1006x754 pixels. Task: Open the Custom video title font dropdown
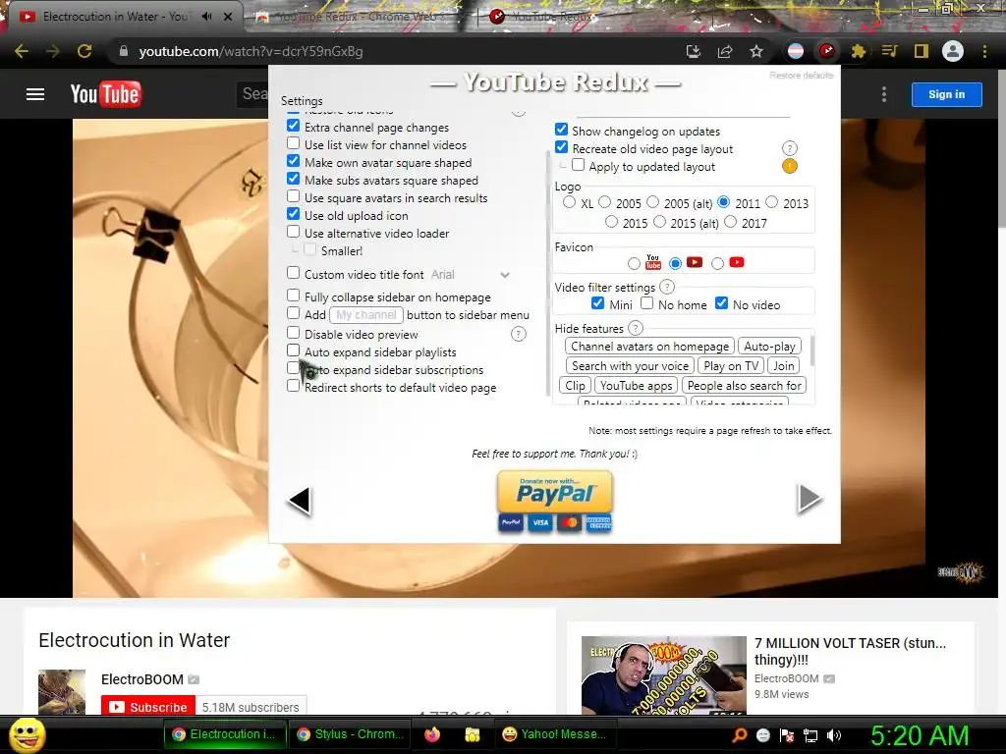point(471,275)
